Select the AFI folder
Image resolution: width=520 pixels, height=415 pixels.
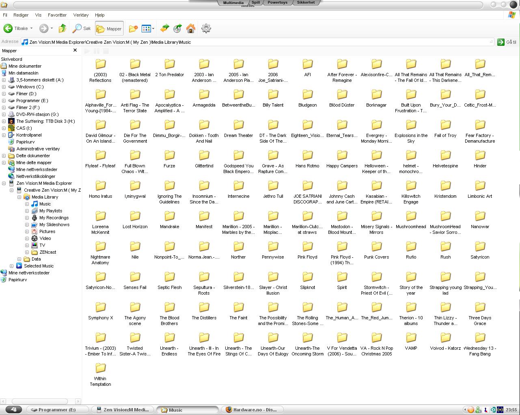pyautogui.click(x=307, y=68)
